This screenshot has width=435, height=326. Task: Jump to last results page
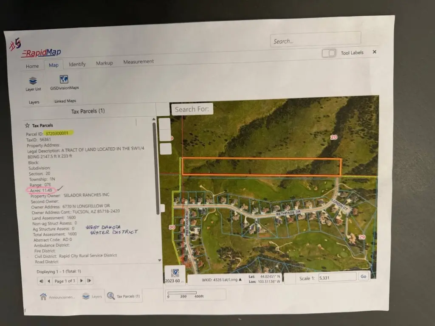[x=89, y=281]
